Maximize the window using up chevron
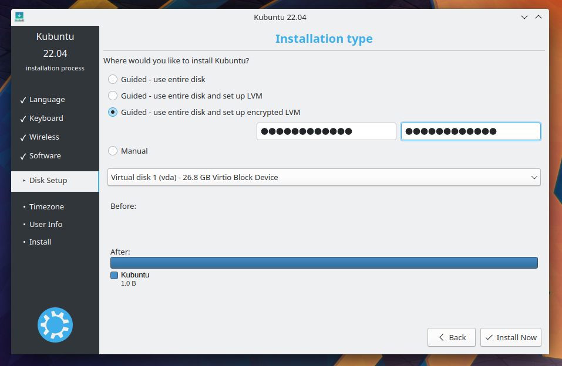The image size is (562, 366). coord(539,17)
